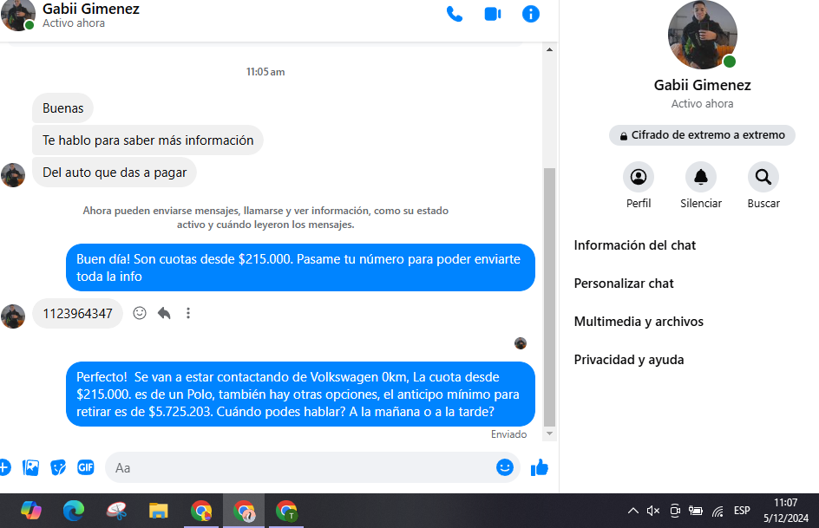Viewport: 819px width, 528px height.
Task: Open more options for 1123964347 message
Action: (x=188, y=314)
